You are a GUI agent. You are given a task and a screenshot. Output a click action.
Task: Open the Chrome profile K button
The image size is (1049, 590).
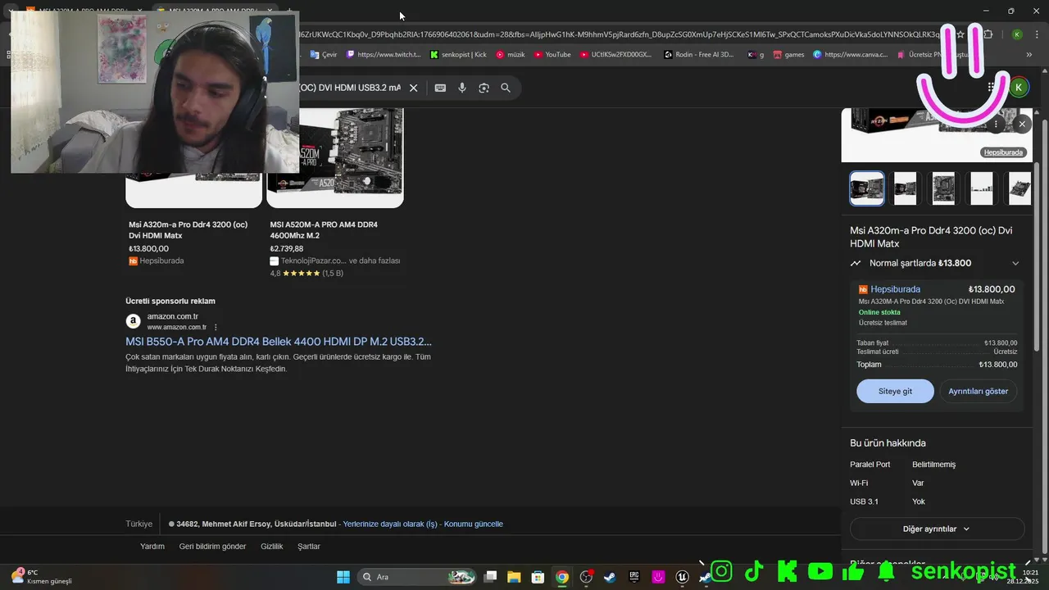(1017, 34)
